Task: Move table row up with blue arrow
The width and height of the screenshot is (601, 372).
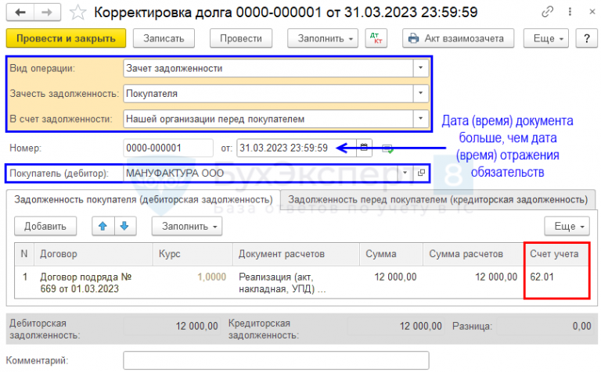Action: [x=103, y=226]
